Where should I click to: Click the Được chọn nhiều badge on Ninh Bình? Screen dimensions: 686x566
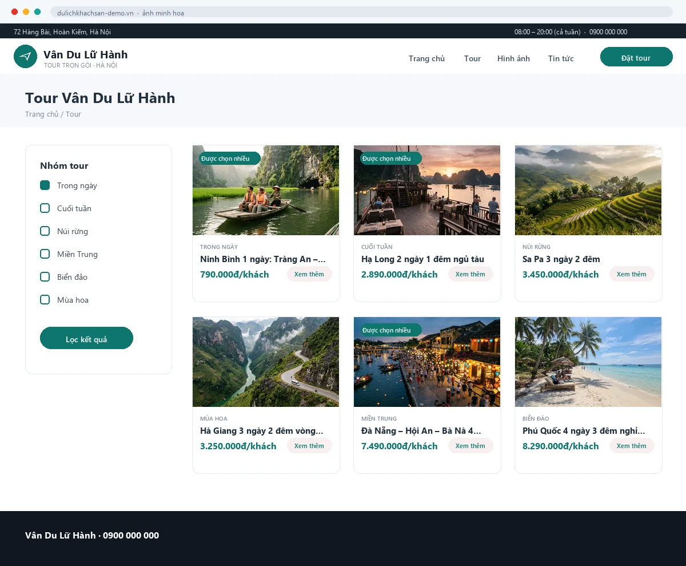click(x=230, y=159)
